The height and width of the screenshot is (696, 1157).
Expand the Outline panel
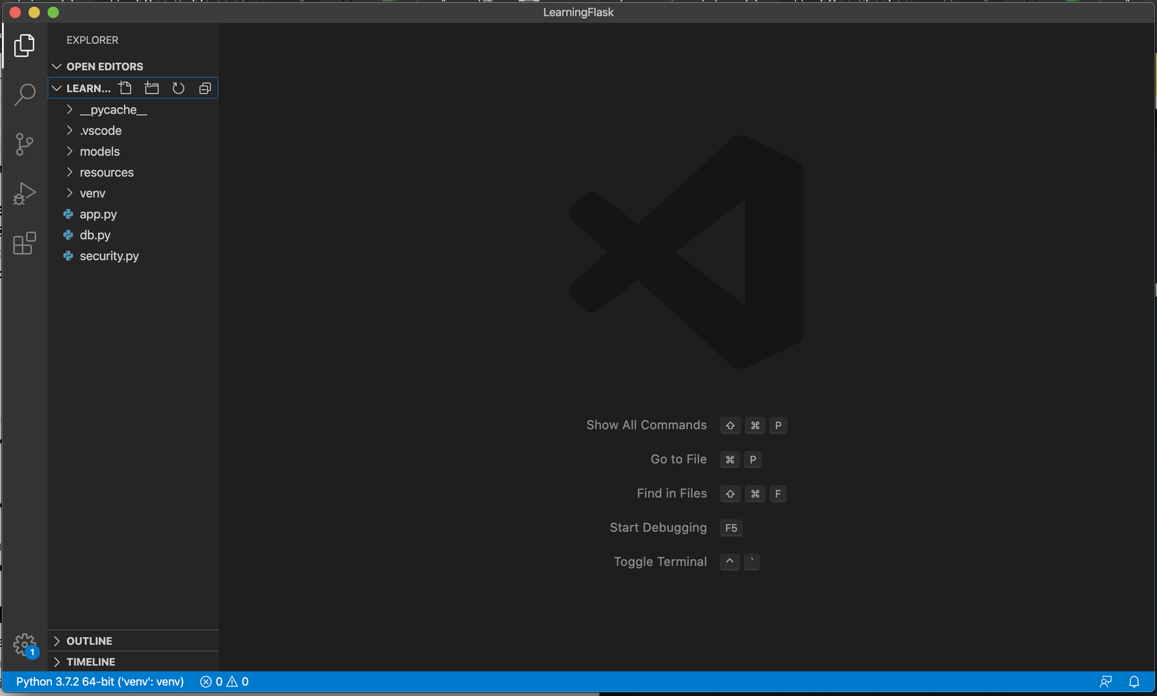pos(57,641)
